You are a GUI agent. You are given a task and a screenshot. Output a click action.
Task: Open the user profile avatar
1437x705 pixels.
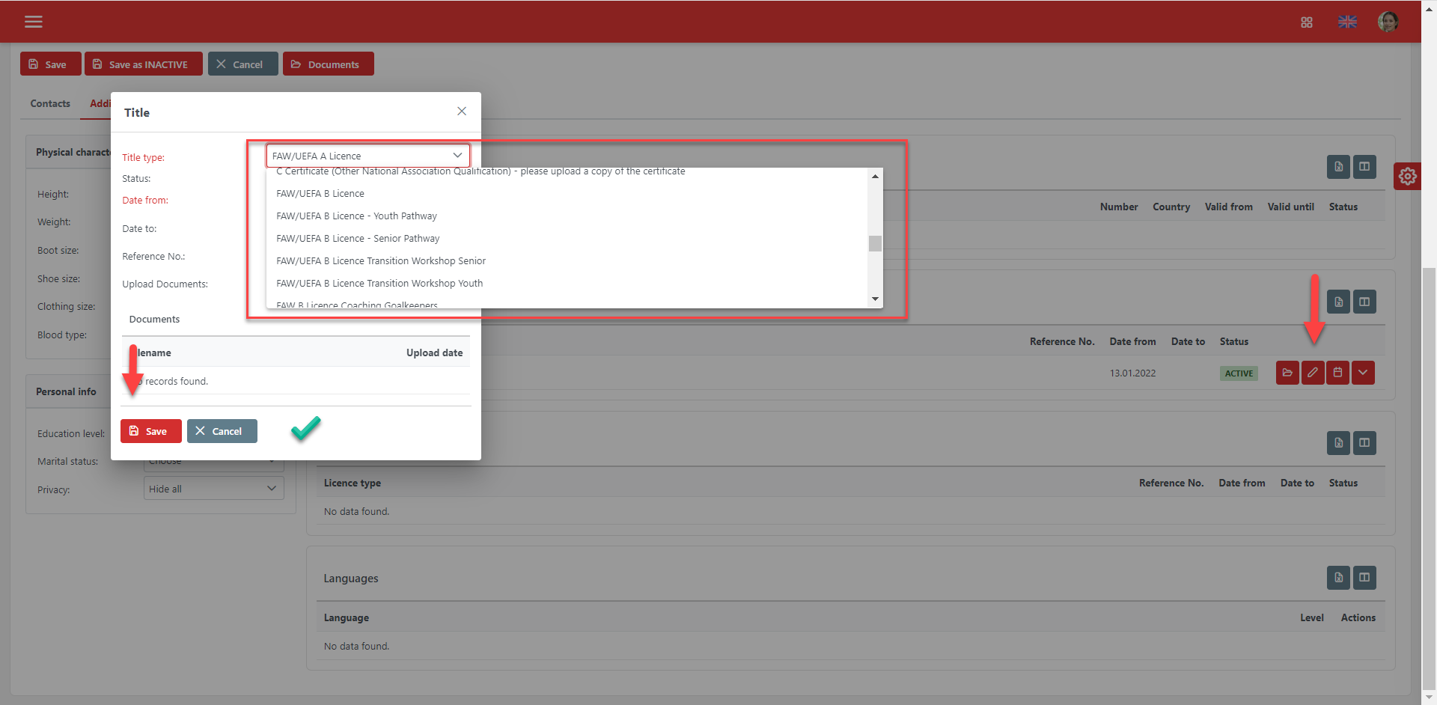pyautogui.click(x=1388, y=22)
